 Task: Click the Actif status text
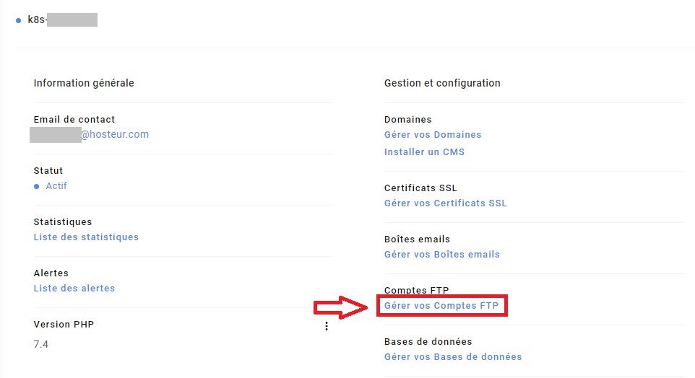(56, 186)
